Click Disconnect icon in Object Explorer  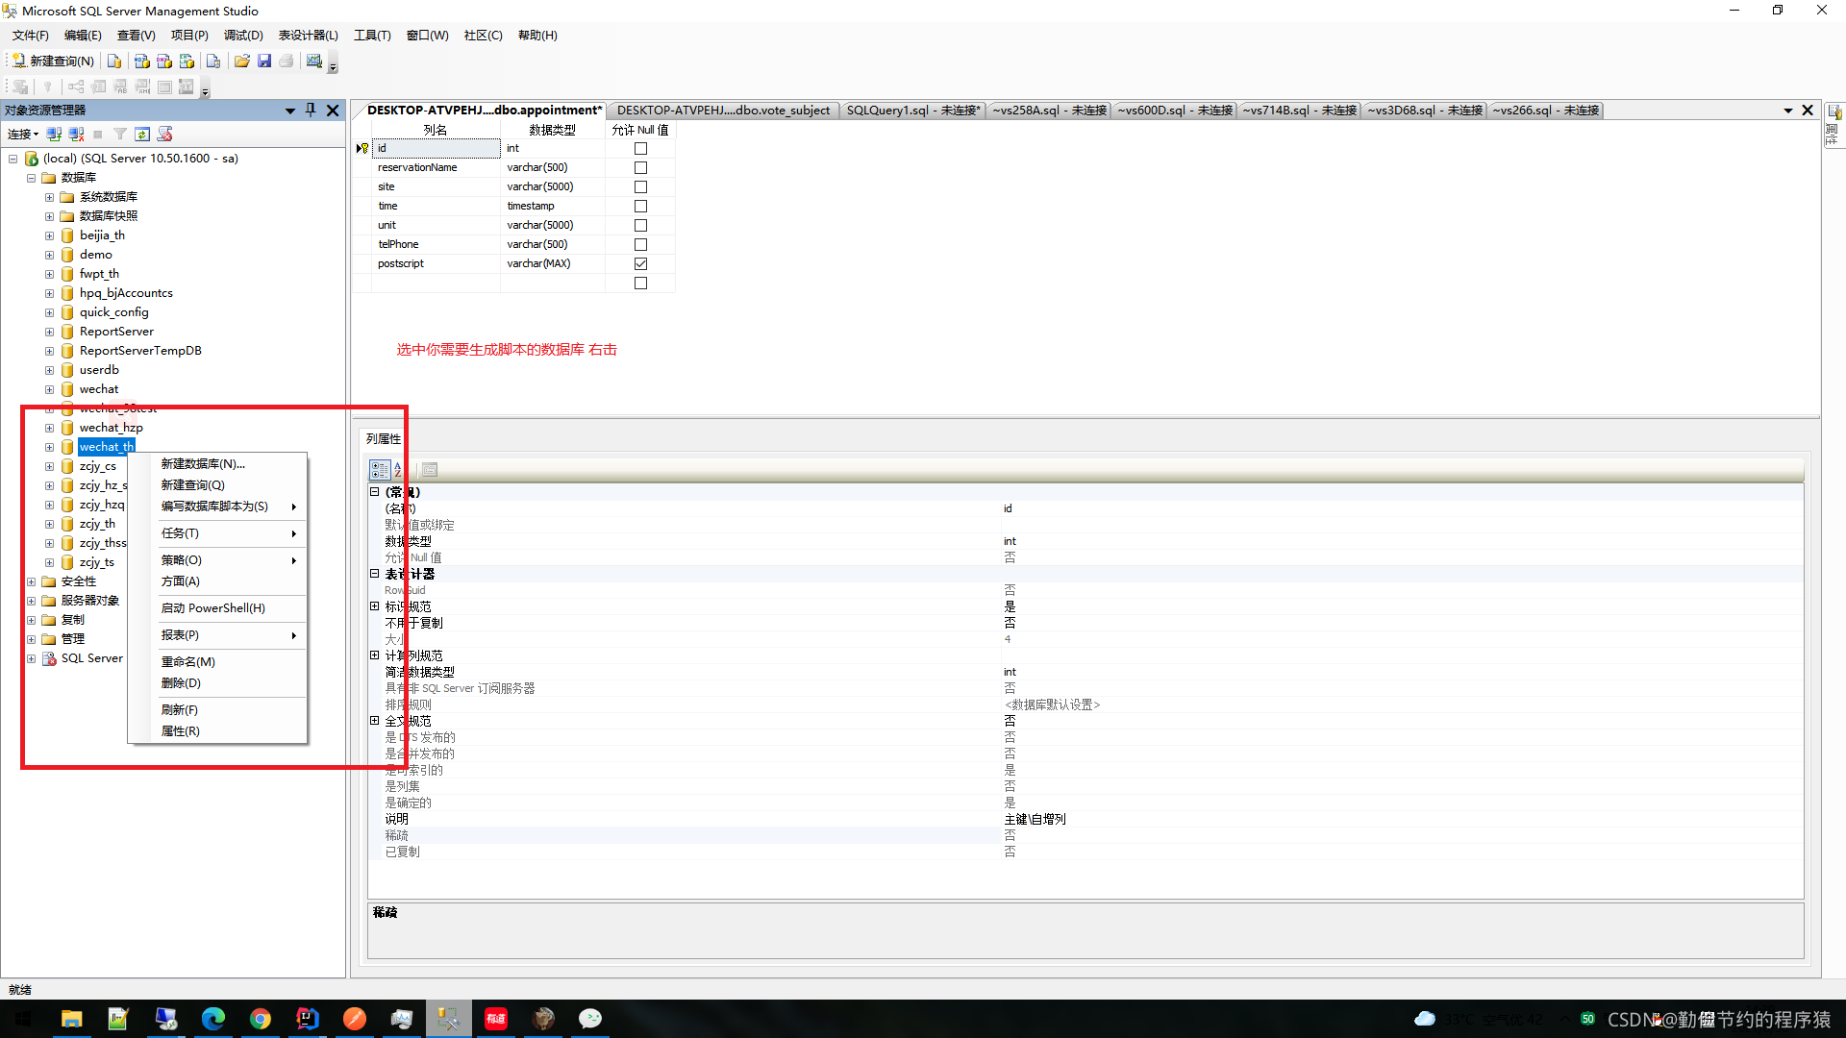point(77,135)
